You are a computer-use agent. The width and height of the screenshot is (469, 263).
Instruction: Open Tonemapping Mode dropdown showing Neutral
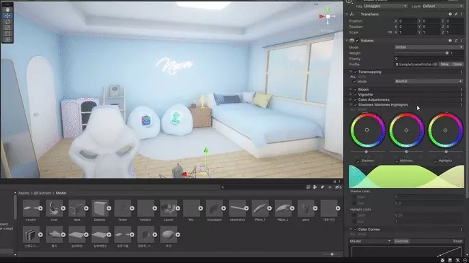[x=429, y=81]
